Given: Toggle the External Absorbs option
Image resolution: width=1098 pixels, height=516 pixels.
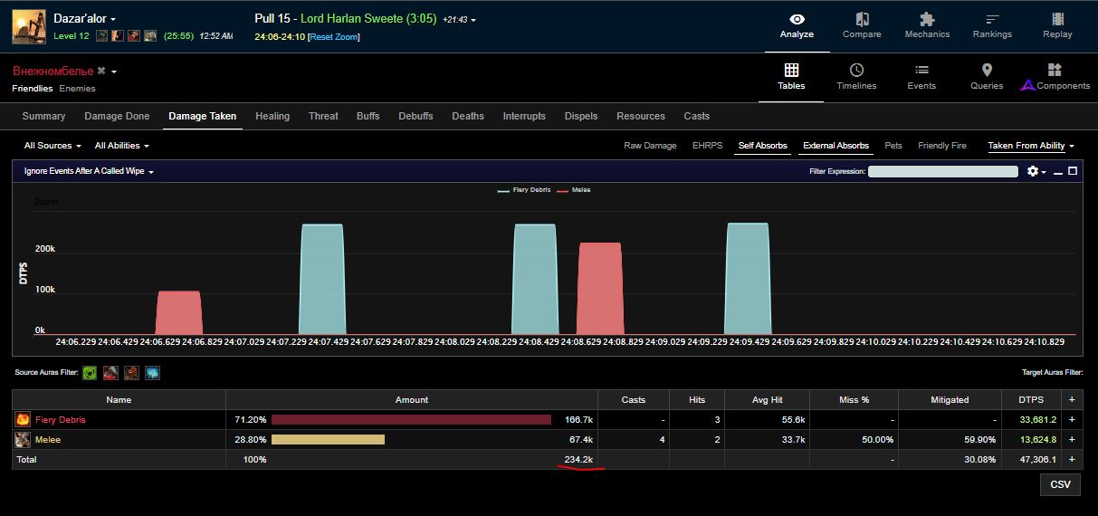Looking at the screenshot, I should click(x=835, y=146).
